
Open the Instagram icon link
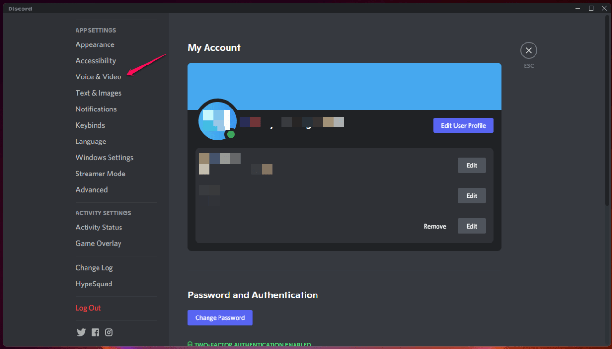pyautogui.click(x=109, y=332)
